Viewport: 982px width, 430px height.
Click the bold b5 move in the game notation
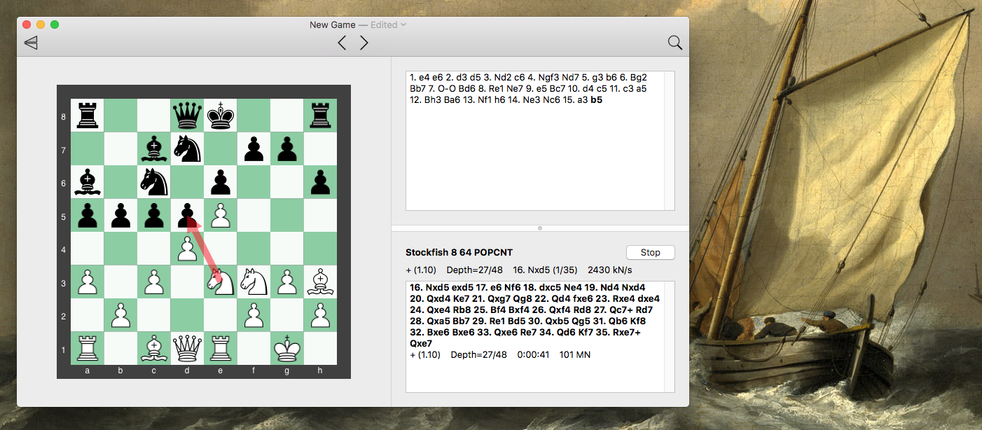tap(596, 99)
